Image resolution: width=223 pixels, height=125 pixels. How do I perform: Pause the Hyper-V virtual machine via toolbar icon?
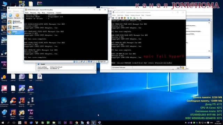[128, 18]
